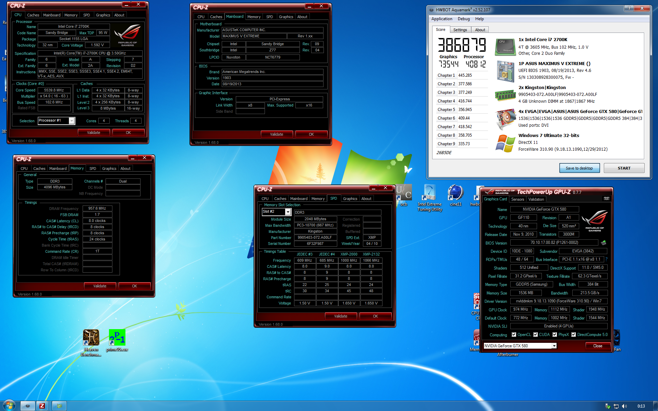Open Intel Extreme Tuning Utility shortcut

point(429,198)
